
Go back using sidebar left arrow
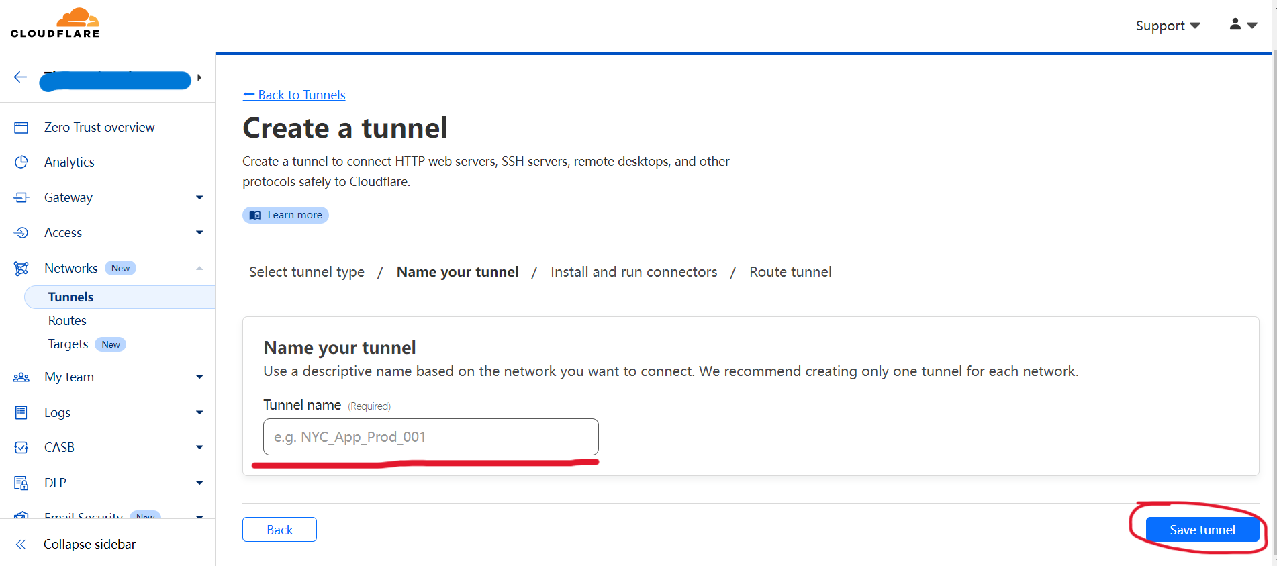(20, 77)
